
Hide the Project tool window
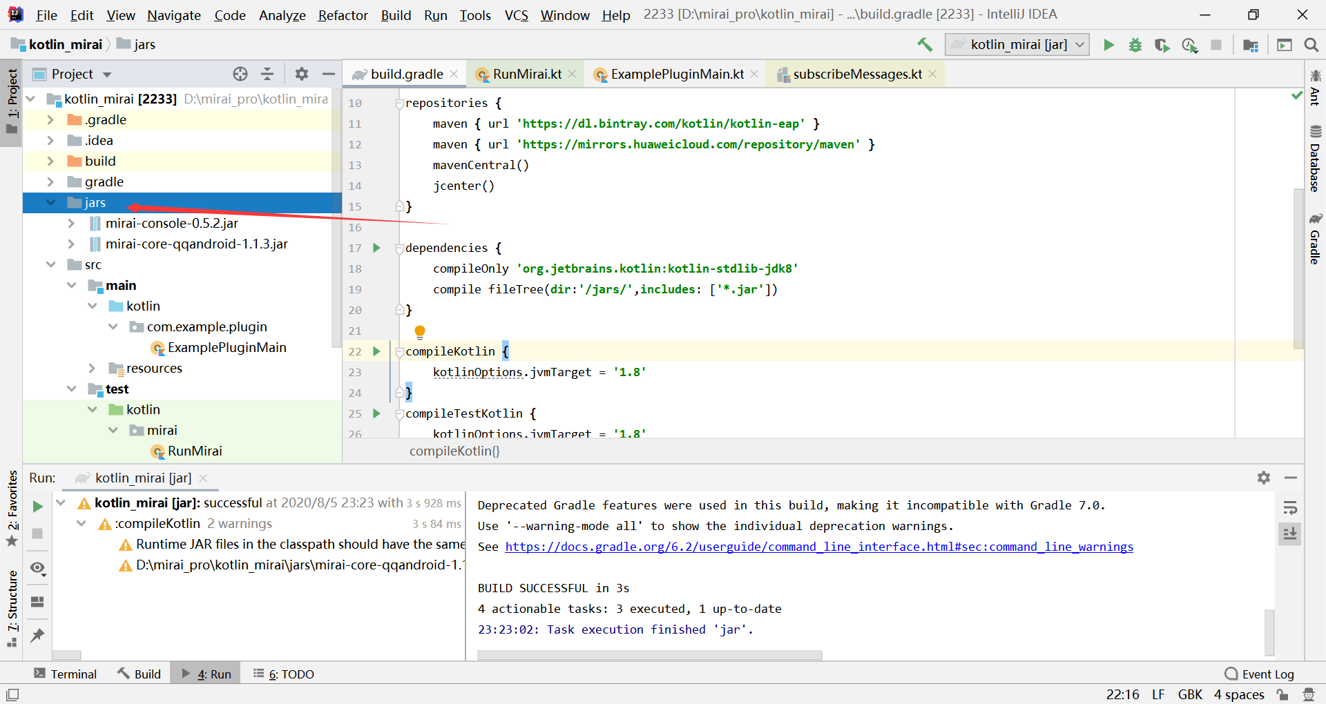(x=329, y=74)
